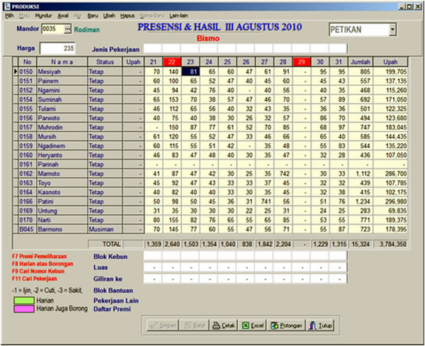The width and height of the screenshot is (425, 346).
Task: Click the Mandor lookup ellipsis button
Action: [x=68, y=29]
